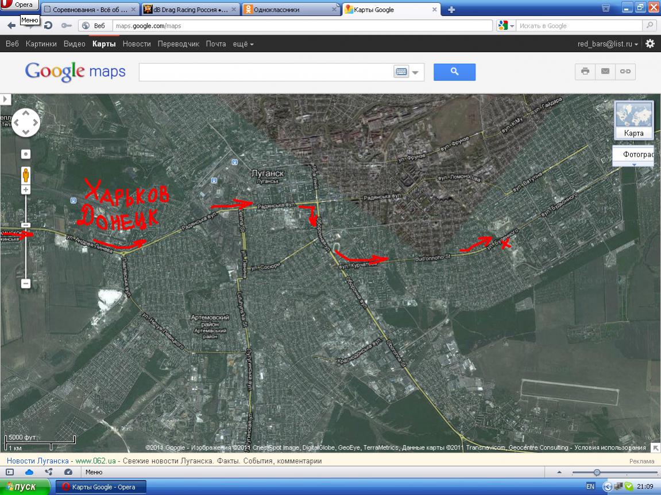This screenshot has width=661, height=495.
Task: Click the blue map search button
Action: [454, 72]
